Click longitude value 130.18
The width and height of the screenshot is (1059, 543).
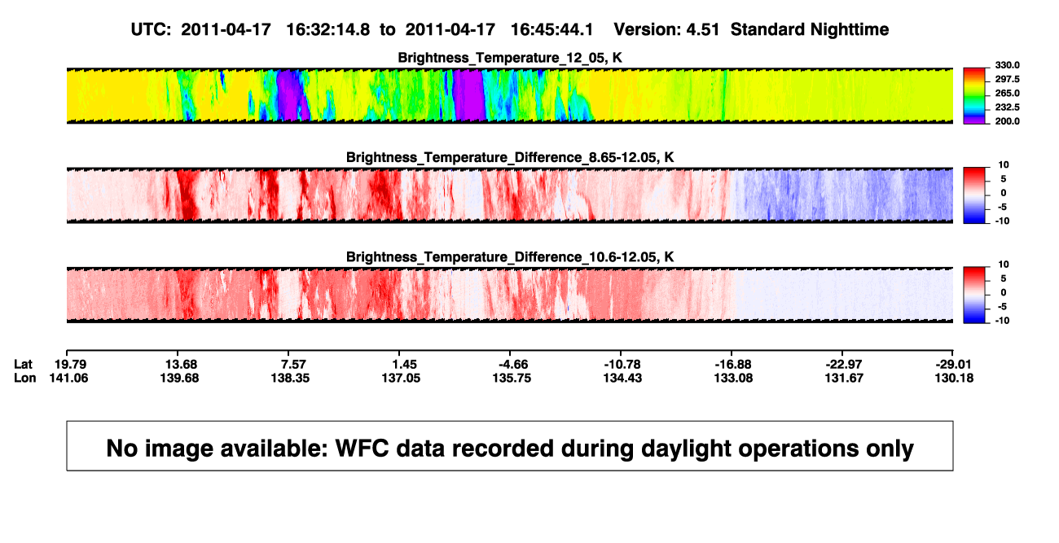click(x=954, y=378)
